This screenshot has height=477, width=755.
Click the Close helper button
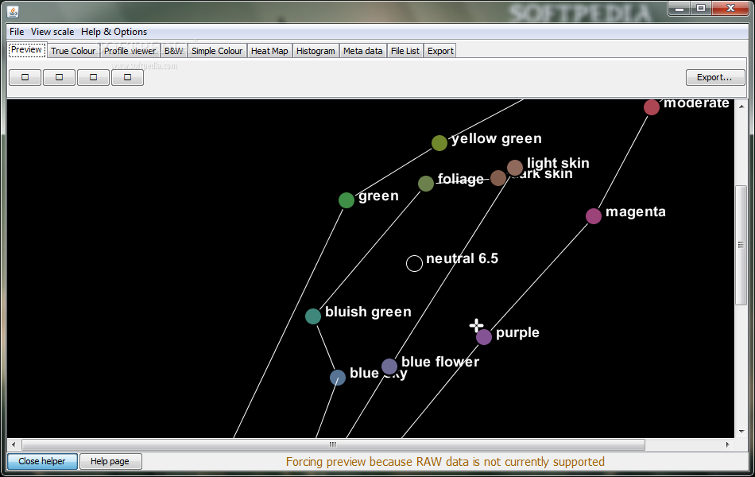(x=42, y=461)
